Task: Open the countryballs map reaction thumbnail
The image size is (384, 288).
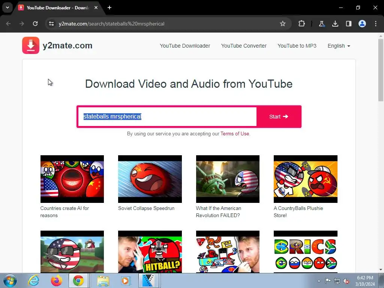Action: click(x=228, y=252)
